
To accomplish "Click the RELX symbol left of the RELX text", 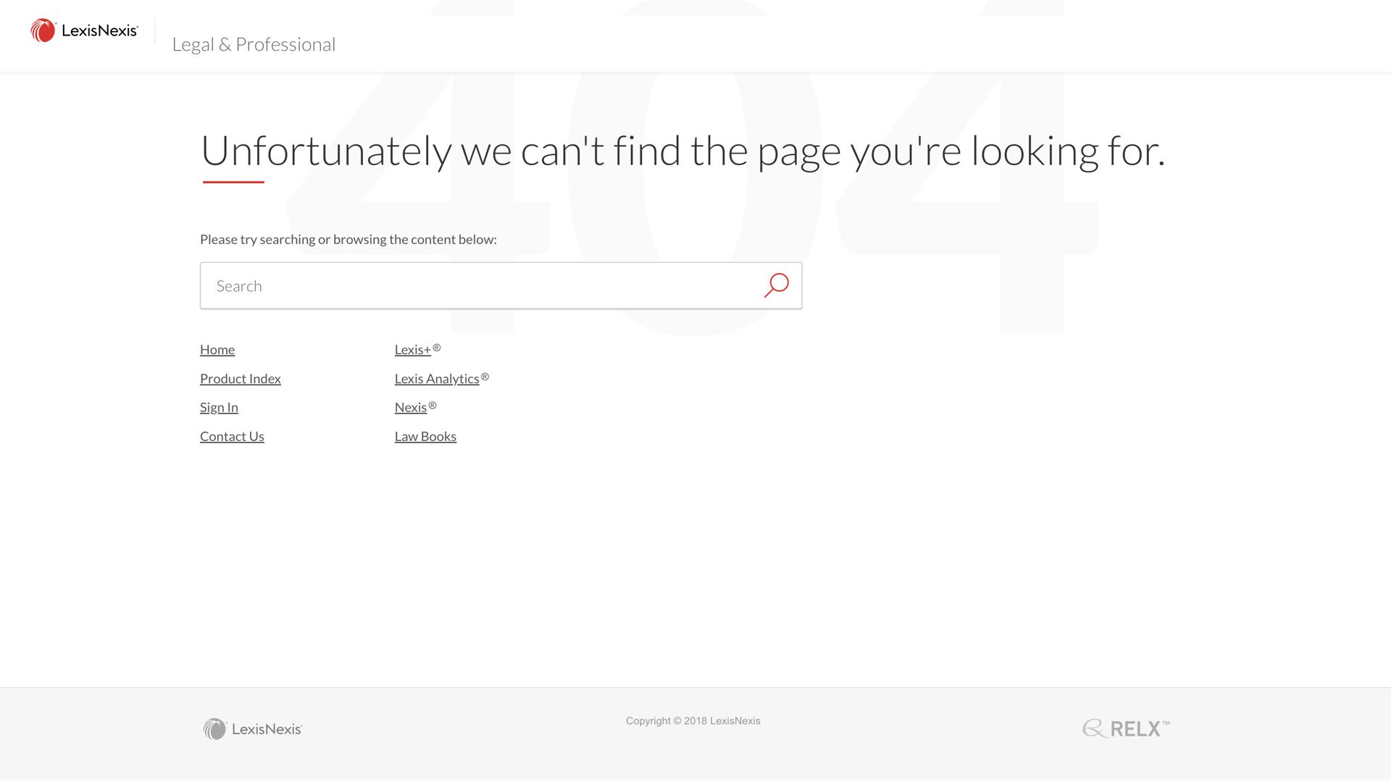I will (x=1094, y=728).
